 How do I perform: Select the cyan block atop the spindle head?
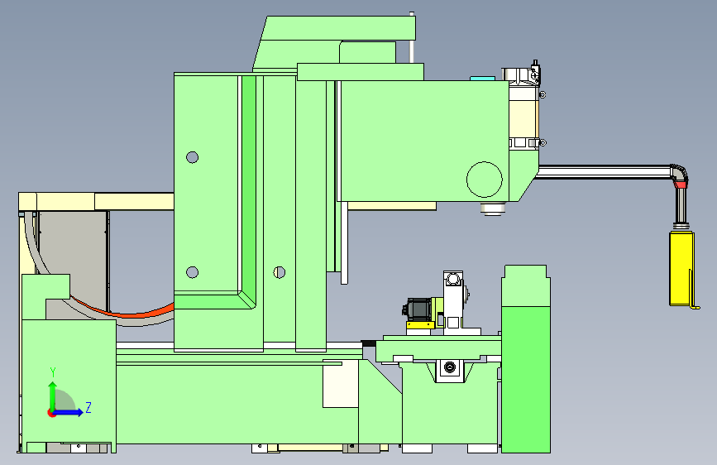[482, 79]
